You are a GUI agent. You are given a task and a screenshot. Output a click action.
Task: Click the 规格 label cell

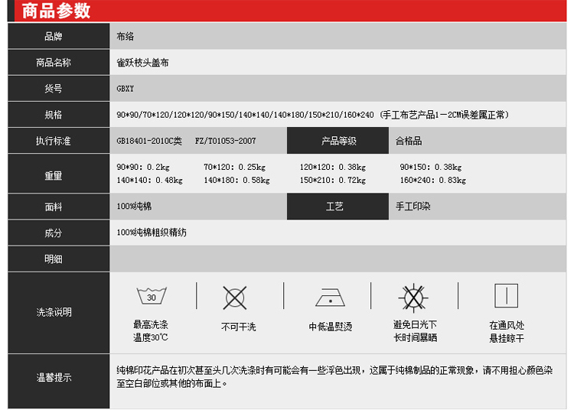59,115
